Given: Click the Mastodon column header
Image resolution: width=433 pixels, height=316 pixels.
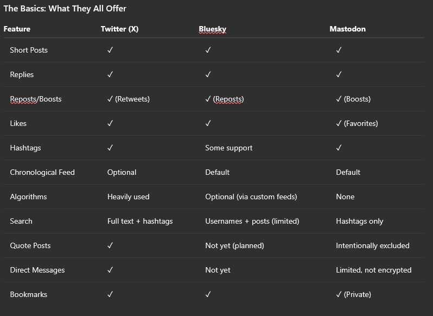Looking at the screenshot, I should [347, 29].
